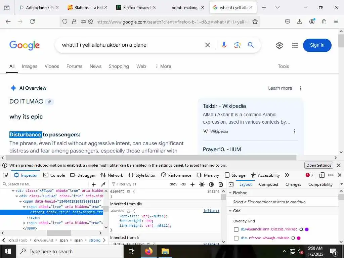
Task: Collapse the Grid section
Action: [230, 211]
